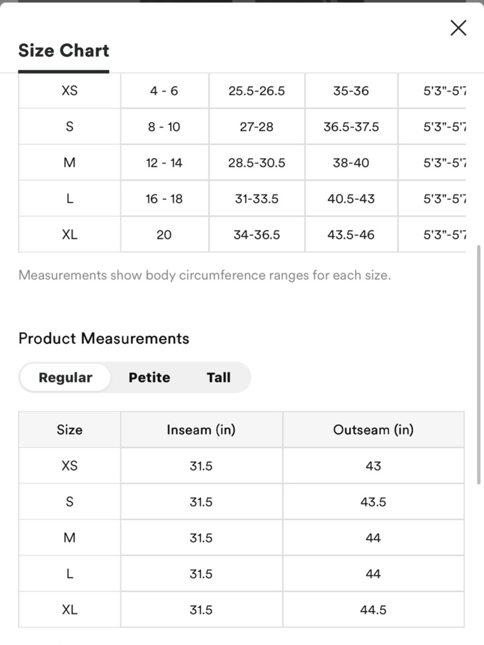Screen dimensions: 484x645
Task: Click the 28.5-30.5 waist cell for M
Action: (257, 163)
